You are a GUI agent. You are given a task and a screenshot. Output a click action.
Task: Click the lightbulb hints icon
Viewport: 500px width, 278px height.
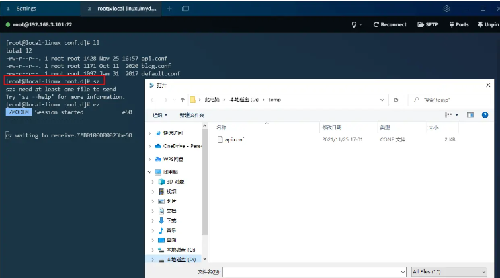tap(353, 25)
